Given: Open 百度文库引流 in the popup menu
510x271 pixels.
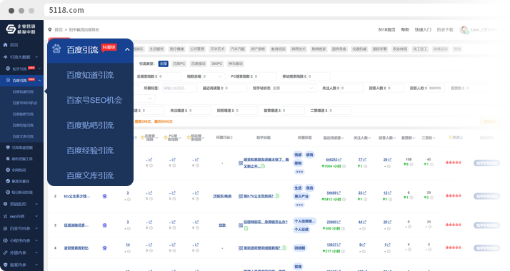Looking at the screenshot, I should tap(90, 175).
